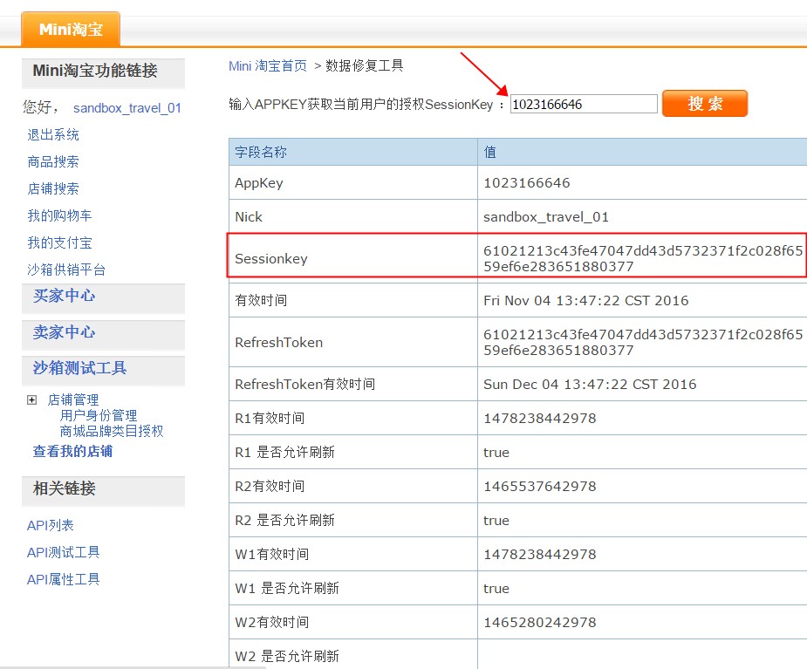Open 商品搜索 link
Screen dimensions: 807x669
tap(53, 161)
